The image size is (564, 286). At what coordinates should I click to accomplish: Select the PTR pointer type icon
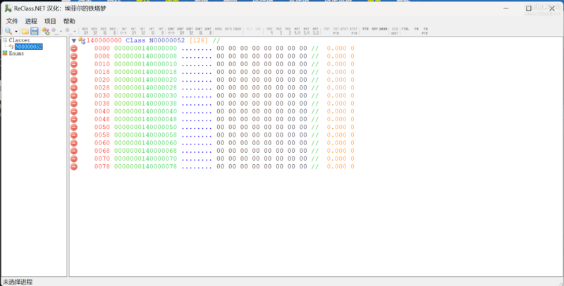click(365, 31)
